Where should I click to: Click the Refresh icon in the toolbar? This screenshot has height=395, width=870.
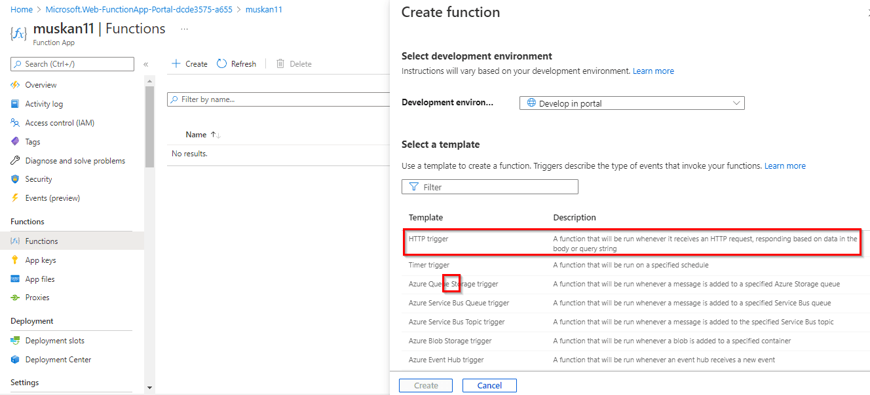[222, 64]
